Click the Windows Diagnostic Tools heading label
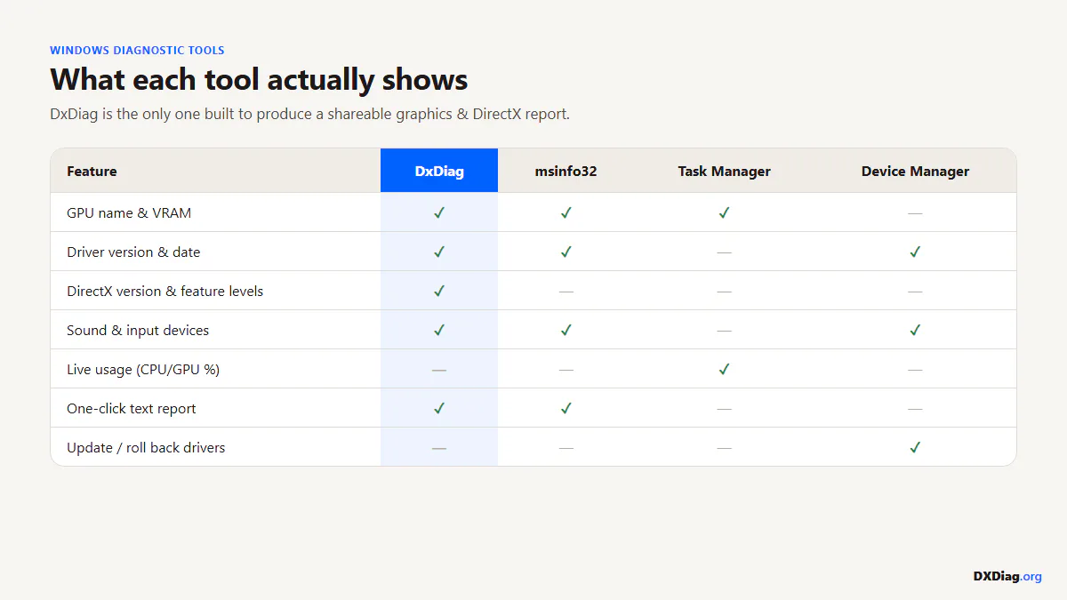1067x600 pixels. [x=137, y=51]
